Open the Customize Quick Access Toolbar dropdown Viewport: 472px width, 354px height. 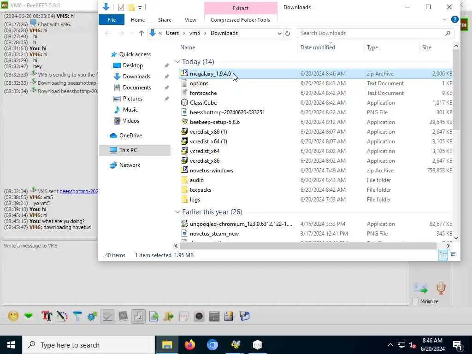click(x=140, y=7)
